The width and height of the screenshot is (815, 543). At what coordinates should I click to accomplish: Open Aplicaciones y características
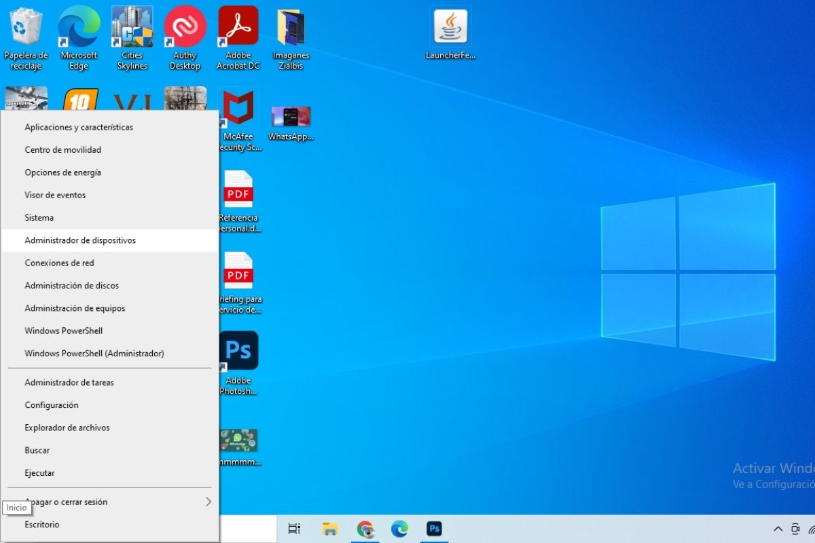pos(110,127)
